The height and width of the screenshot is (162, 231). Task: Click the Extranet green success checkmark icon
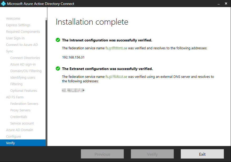pyautogui.click(x=58, y=69)
